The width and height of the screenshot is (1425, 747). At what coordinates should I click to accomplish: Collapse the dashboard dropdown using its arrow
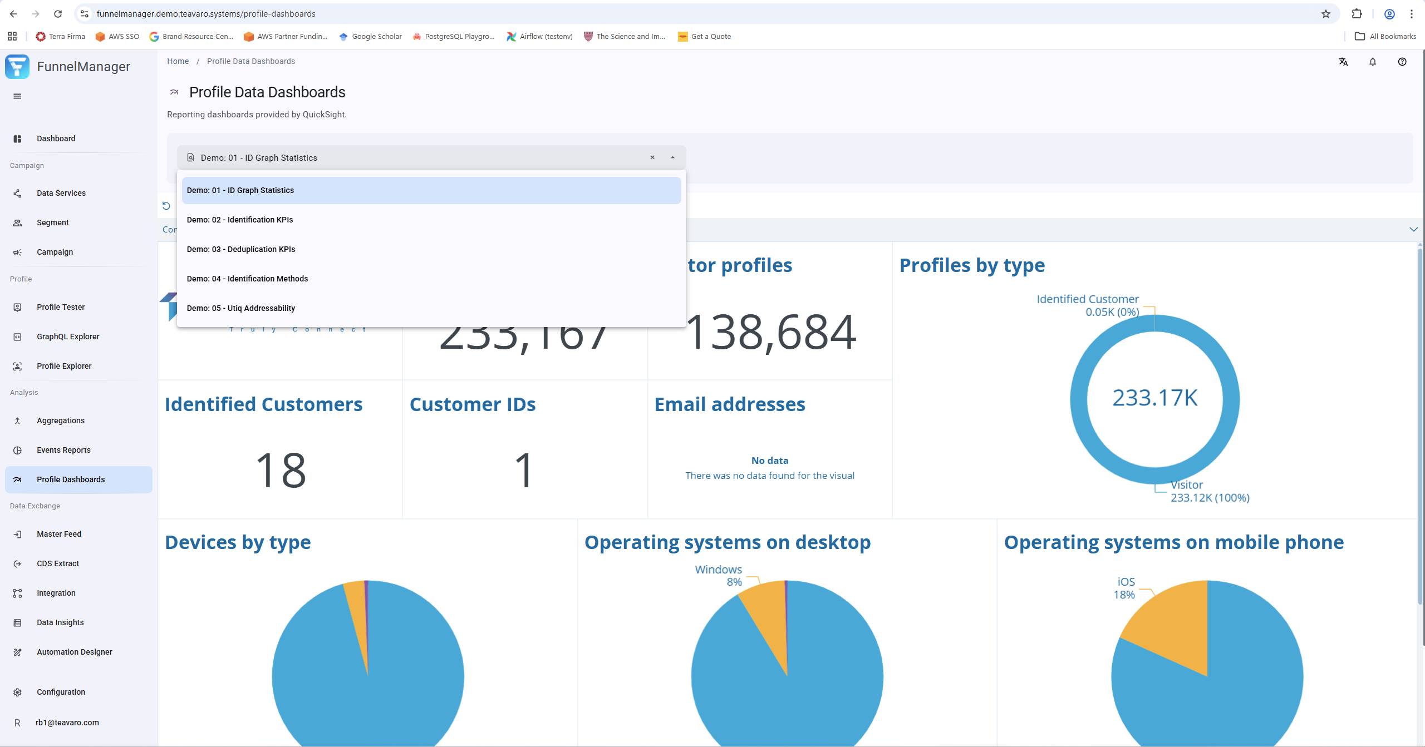[673, 157]
